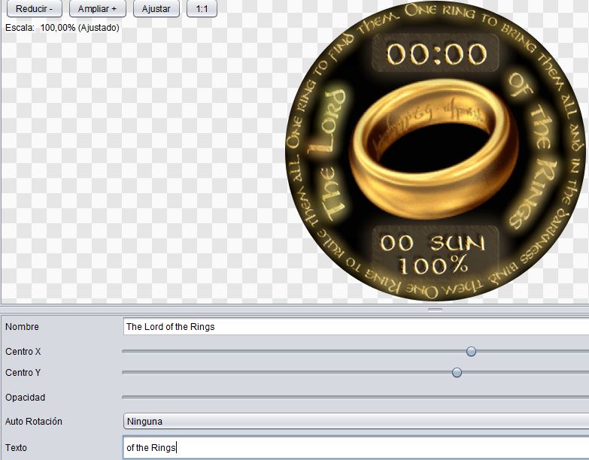The height and width of the screenshot is (460, 589).
Task: Click the Escala 100,00% (Ajustado) label
Action: pyautogui.click(x=62, y=28)
